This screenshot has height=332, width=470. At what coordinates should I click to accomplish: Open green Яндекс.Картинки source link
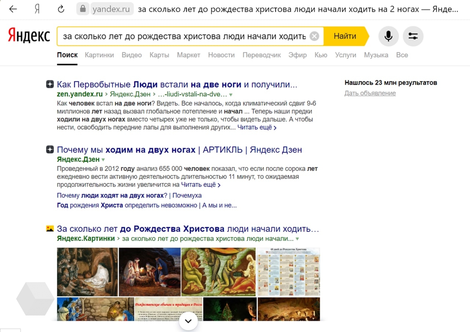coord(86,239)
